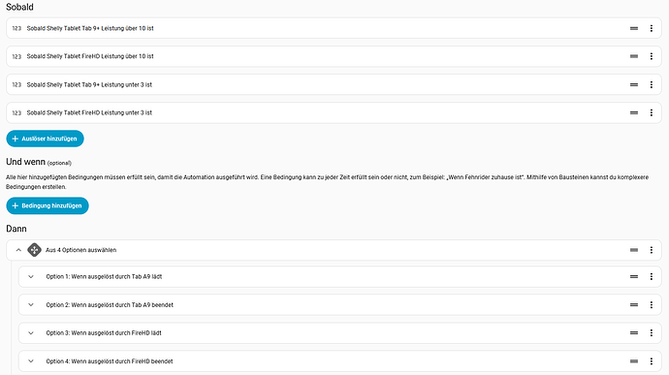Expand Option 4 FireHD beendet
Viewport: 669px width, 375px height.
click(31, 360)
